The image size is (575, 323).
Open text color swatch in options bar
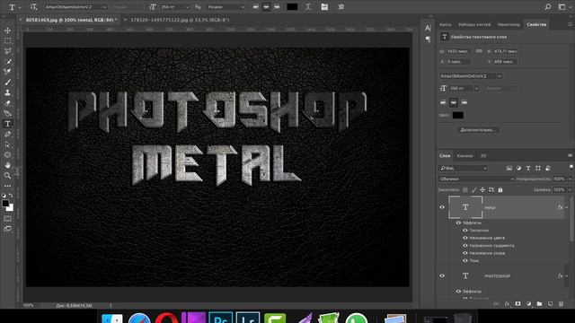[x=292, y=7]
